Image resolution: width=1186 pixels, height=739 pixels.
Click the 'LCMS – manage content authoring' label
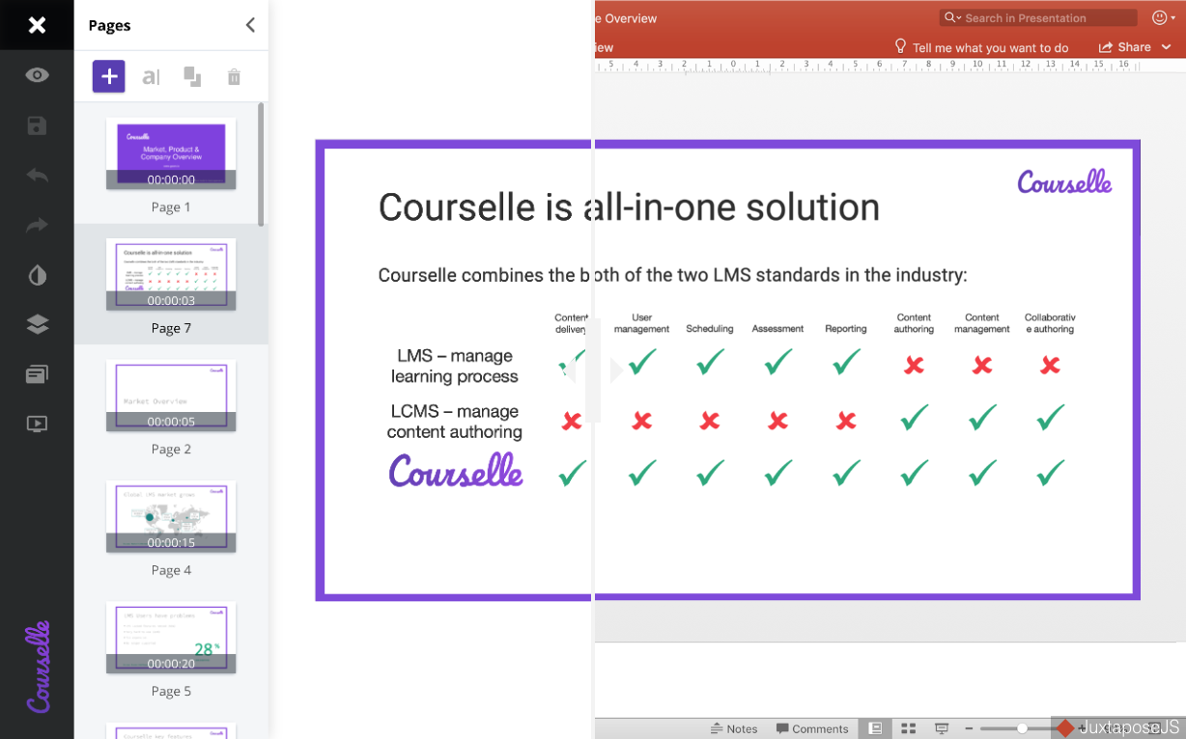click(x=454, y=422)
